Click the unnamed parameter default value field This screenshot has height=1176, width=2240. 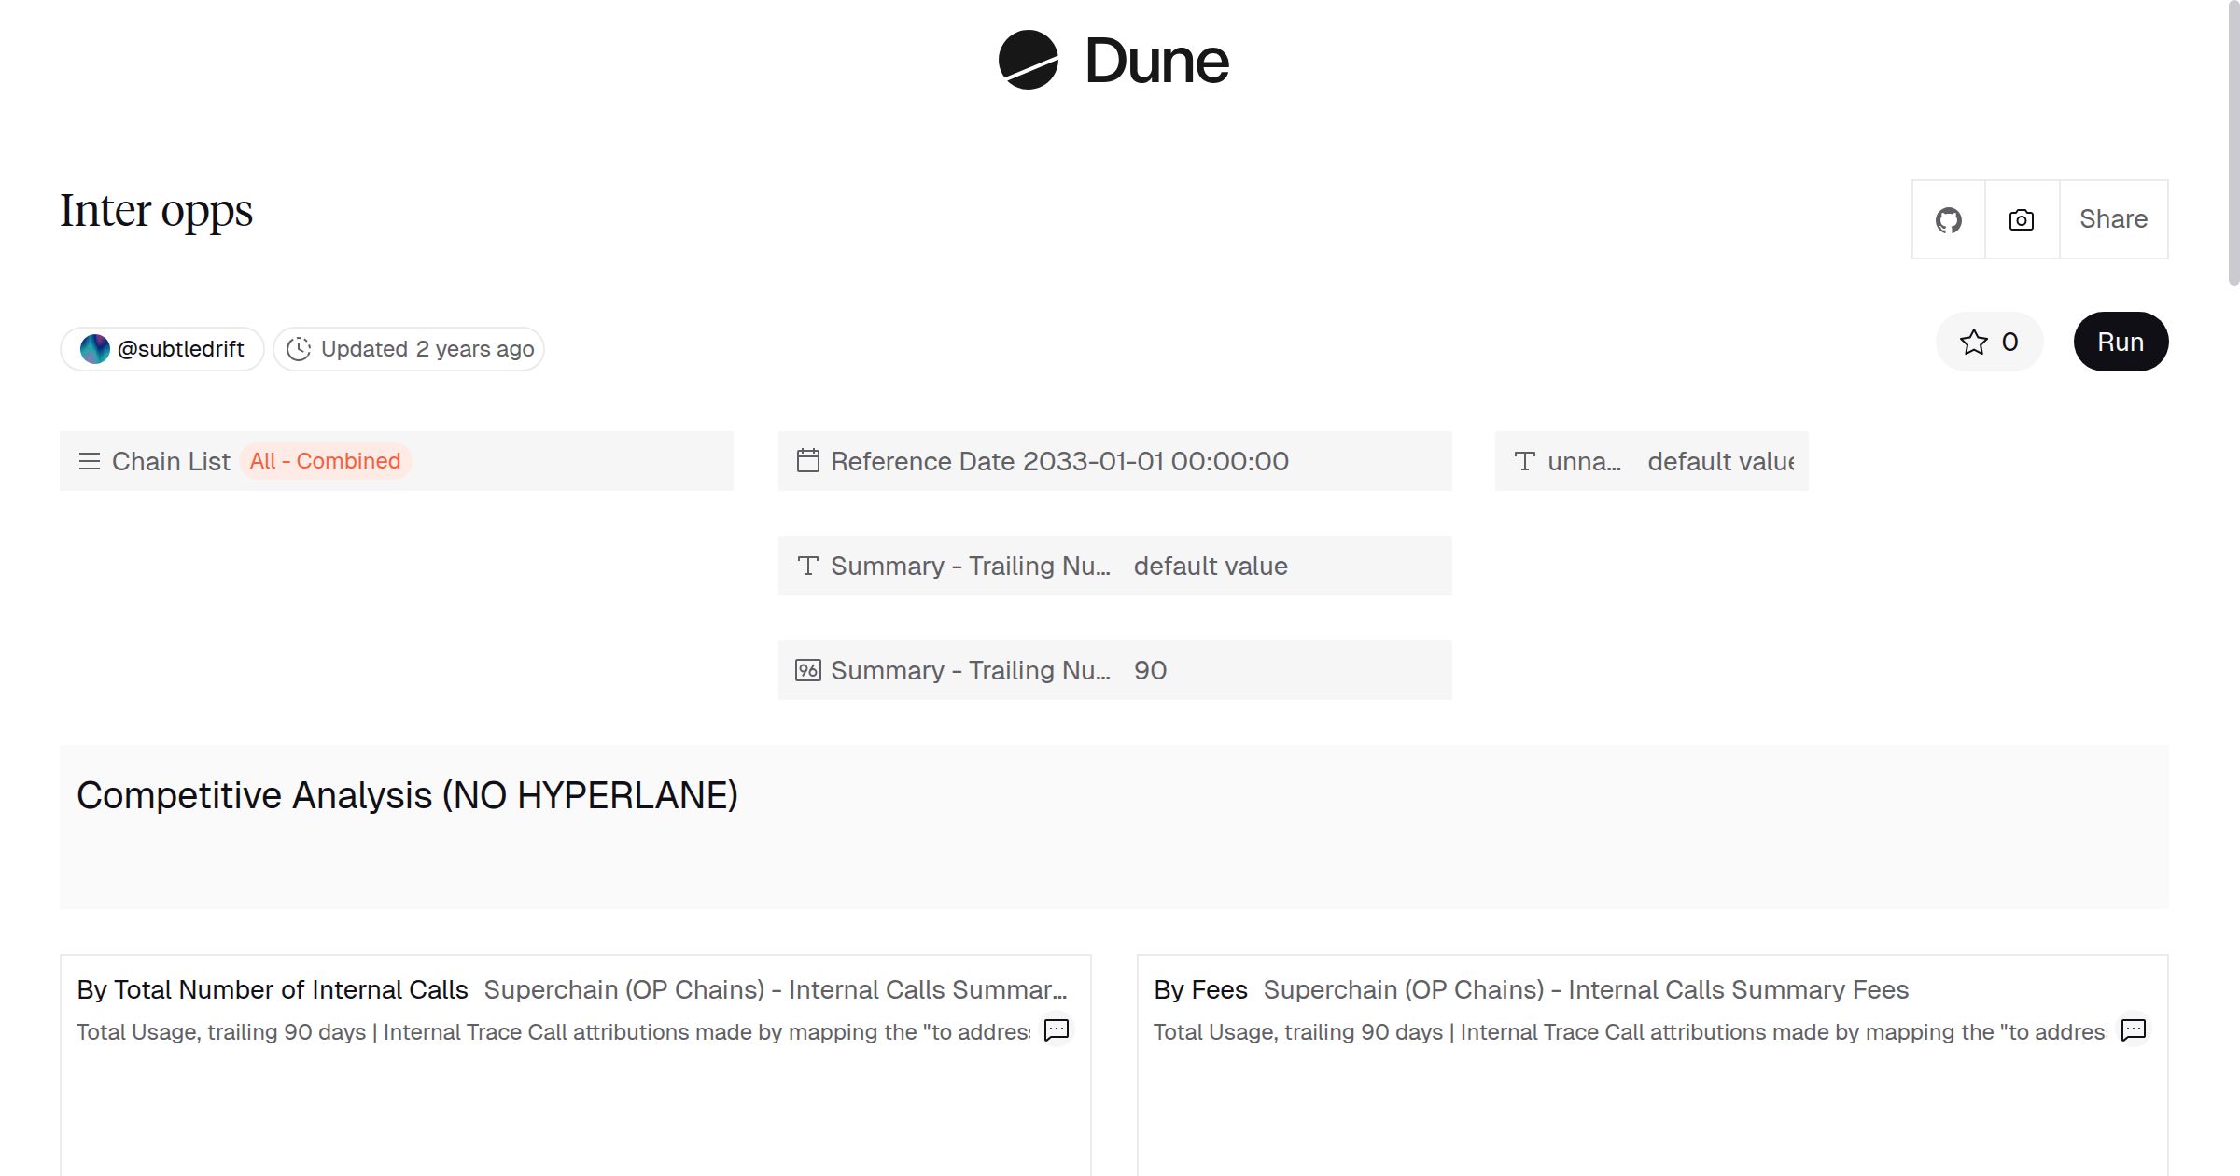(x=1720, y=461)
